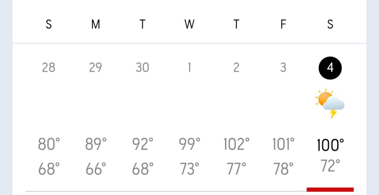The height and width of the screenshot is (195, 379).
Task: Choose date 3 under Friday
Action: tap(283, 67)
